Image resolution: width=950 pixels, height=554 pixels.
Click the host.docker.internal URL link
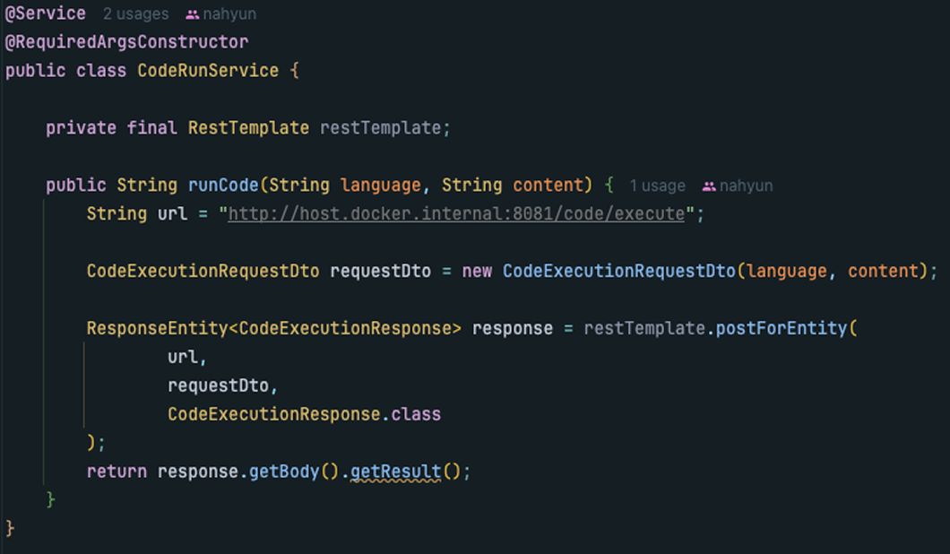[x=456, y=214]
